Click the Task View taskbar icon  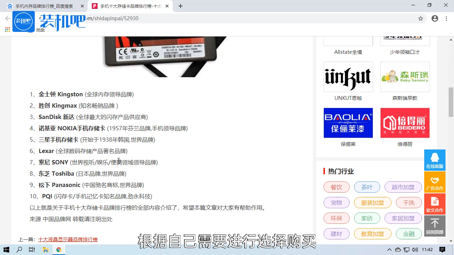coord(32,250)
